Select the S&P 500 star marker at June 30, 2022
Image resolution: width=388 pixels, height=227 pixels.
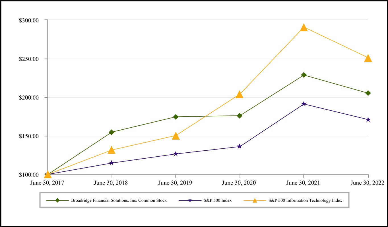368,120
